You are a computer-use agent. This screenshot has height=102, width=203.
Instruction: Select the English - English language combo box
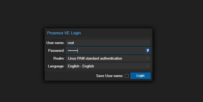pyautogui.click(x=108, y=66)
